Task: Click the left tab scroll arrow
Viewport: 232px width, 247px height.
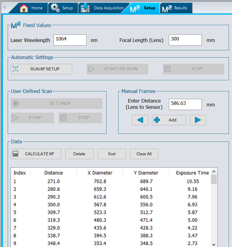Action: pos(4,7)
